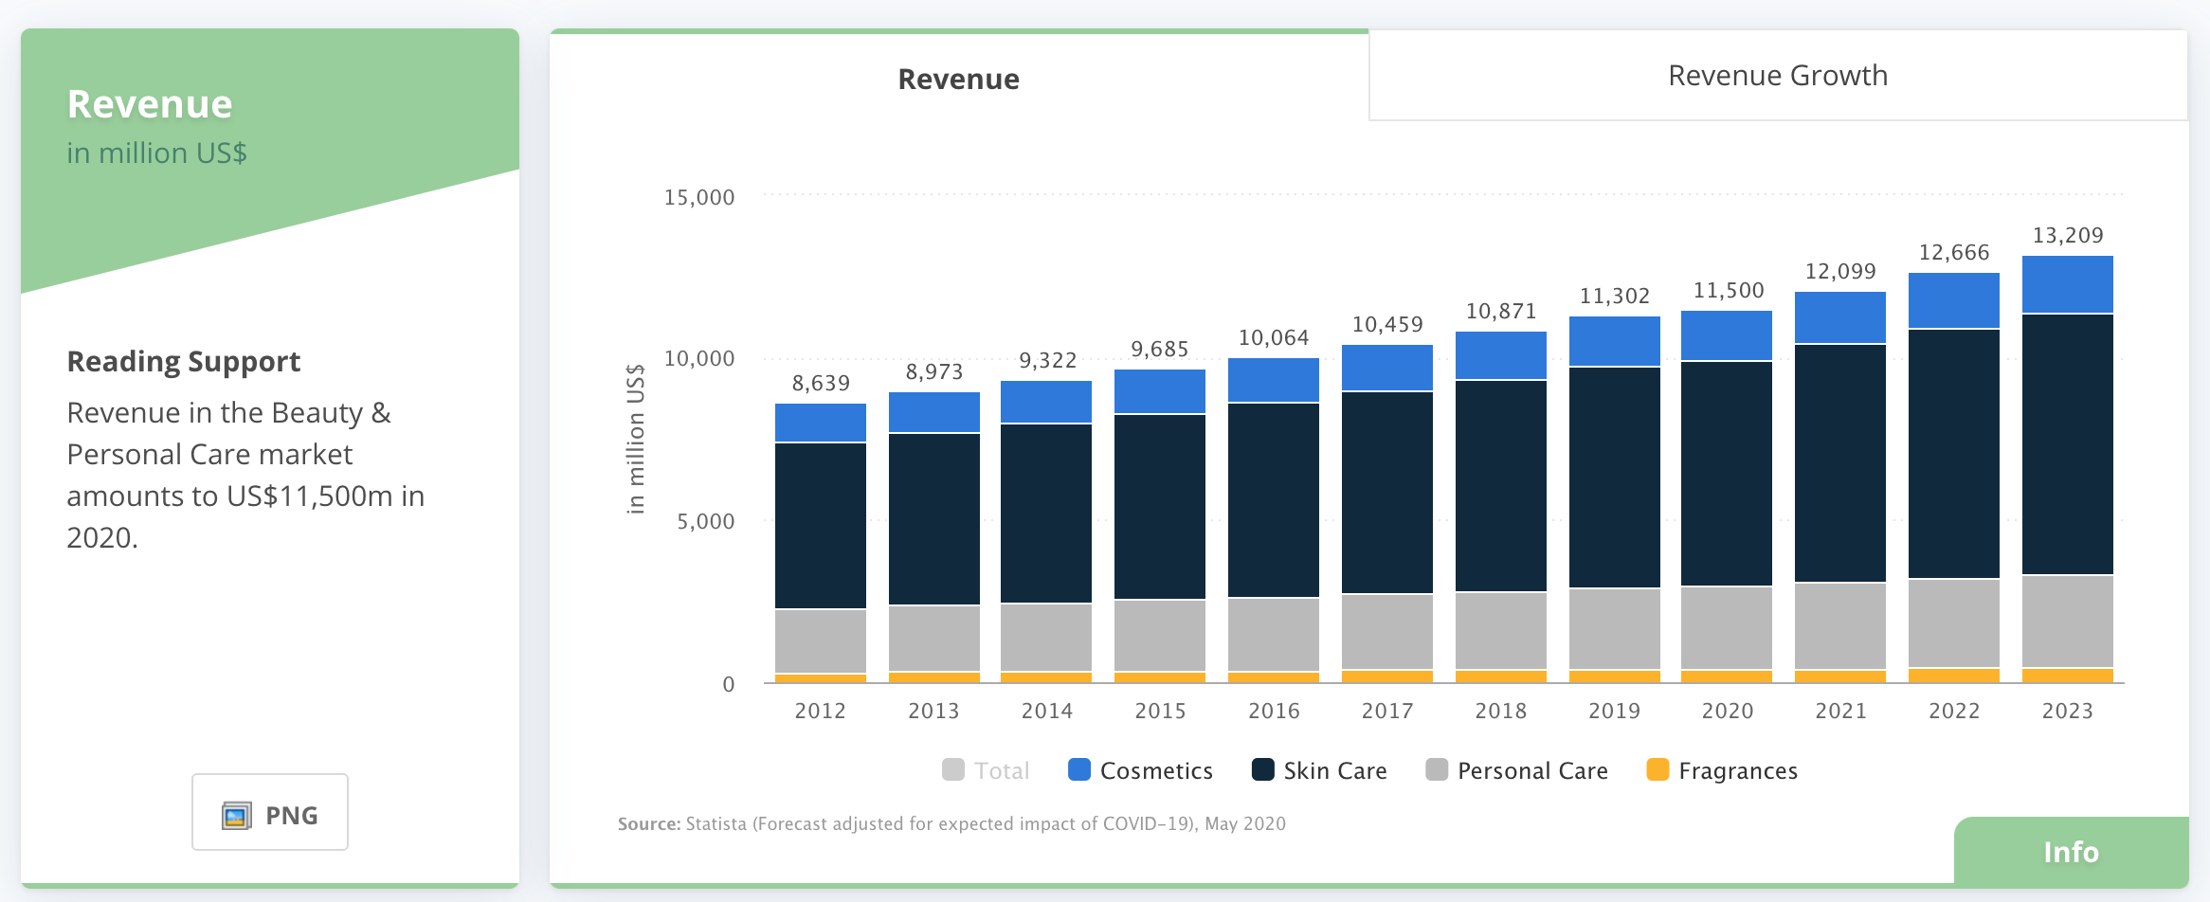Click the 2023 Cosmetics bar segment
This screenshot has width=2210, height=902.
click(2068, 284)
